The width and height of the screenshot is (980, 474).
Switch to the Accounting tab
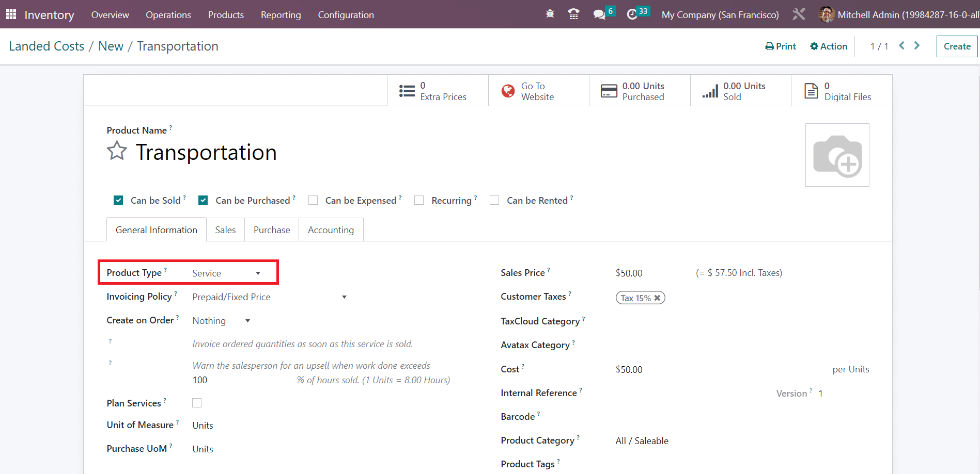click(x=331, y=230)
